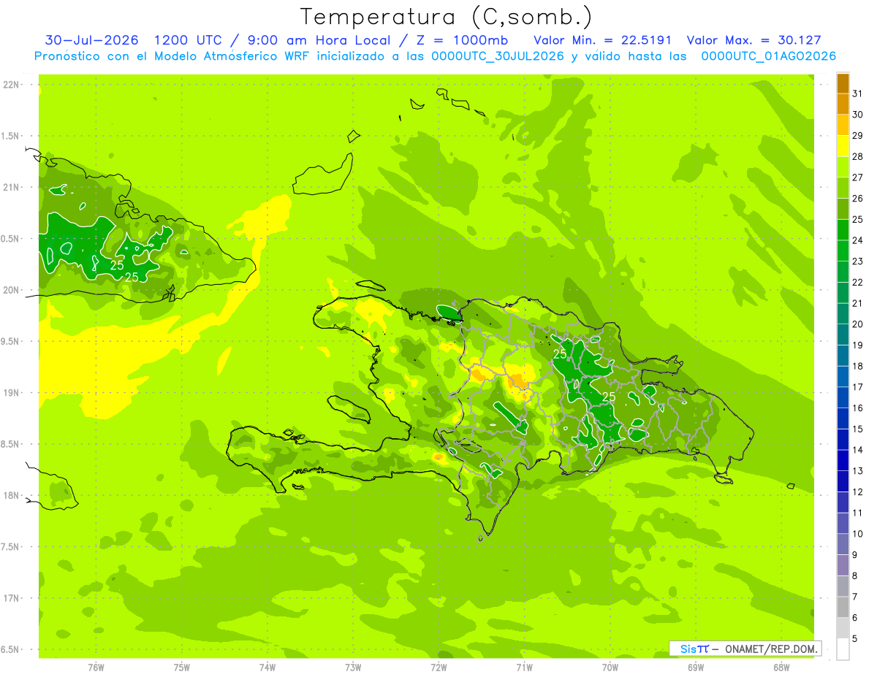The width and height of the screenshot is (877, 677).
Task: Click the gray swatch between 6 and 7
Action: pyautogui.click(x=843, y=608)
